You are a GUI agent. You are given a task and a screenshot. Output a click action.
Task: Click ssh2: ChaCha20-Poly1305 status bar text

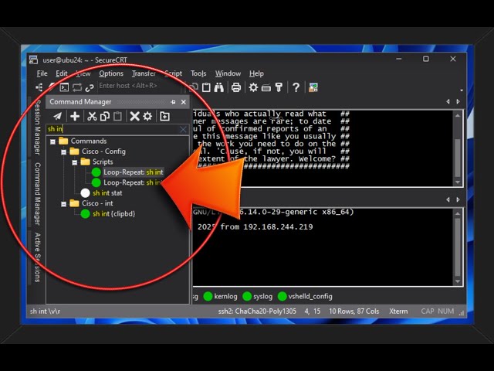click(257, 311)
